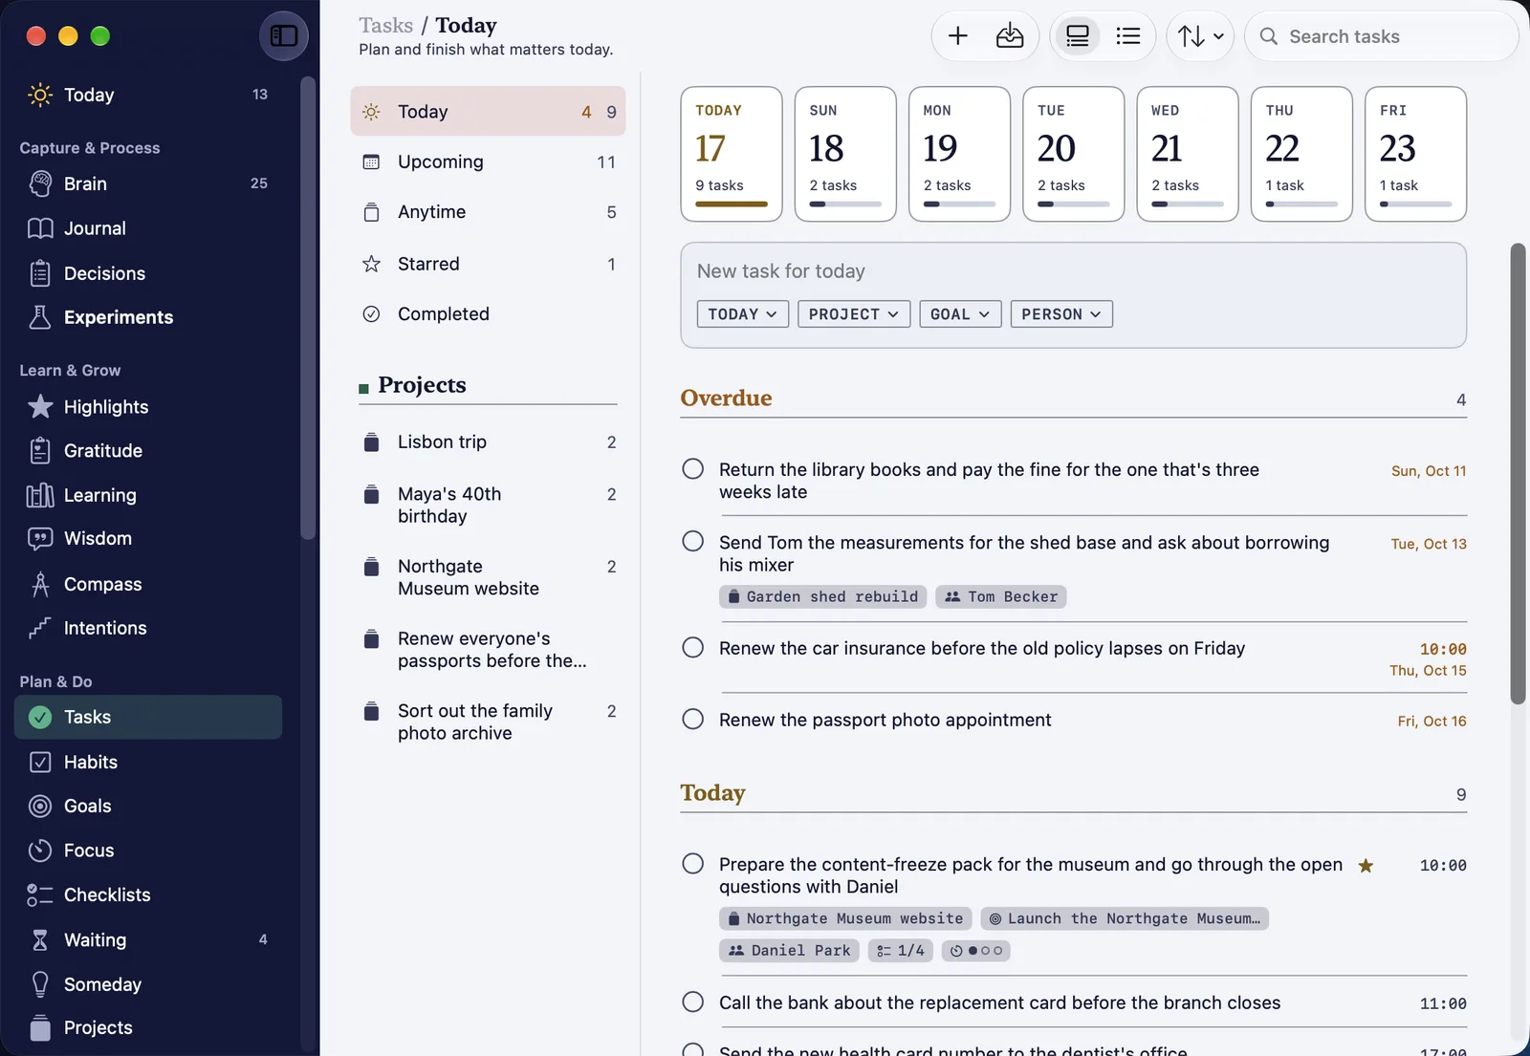Open Goals in the sidebar
The width and height of the screenshot is (1530, 1056).
click(x=148, y=806)
